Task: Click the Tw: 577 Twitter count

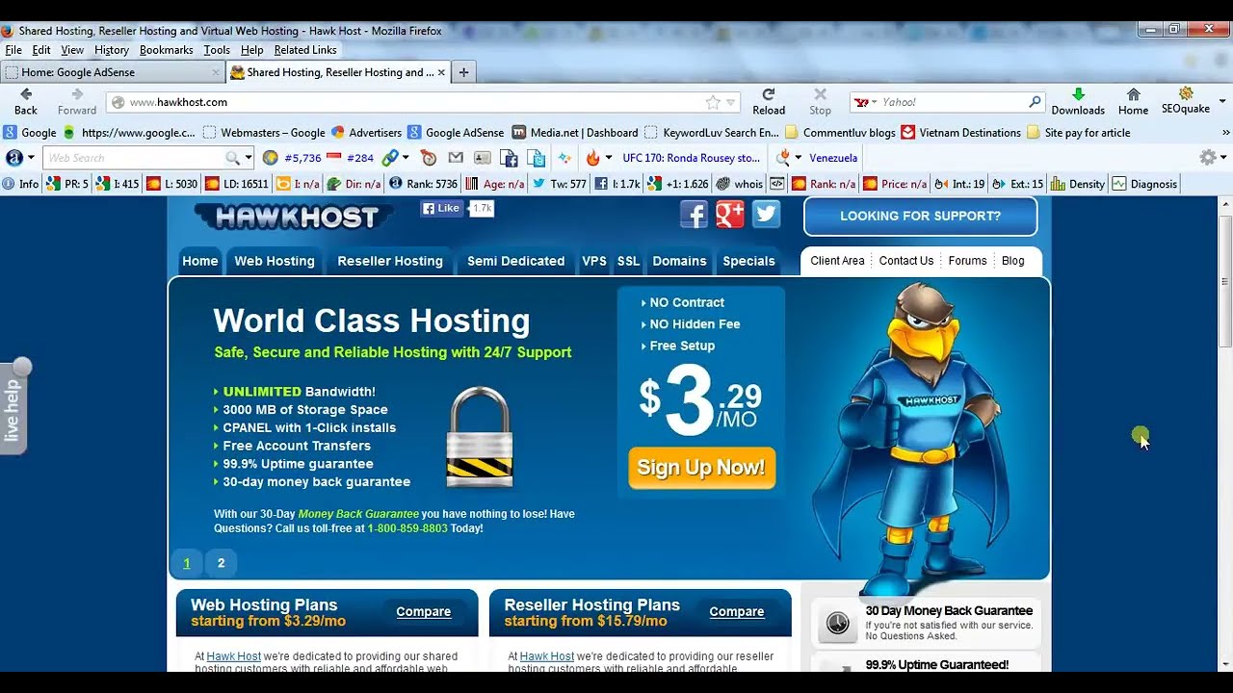Action: [x=560, y=184]
